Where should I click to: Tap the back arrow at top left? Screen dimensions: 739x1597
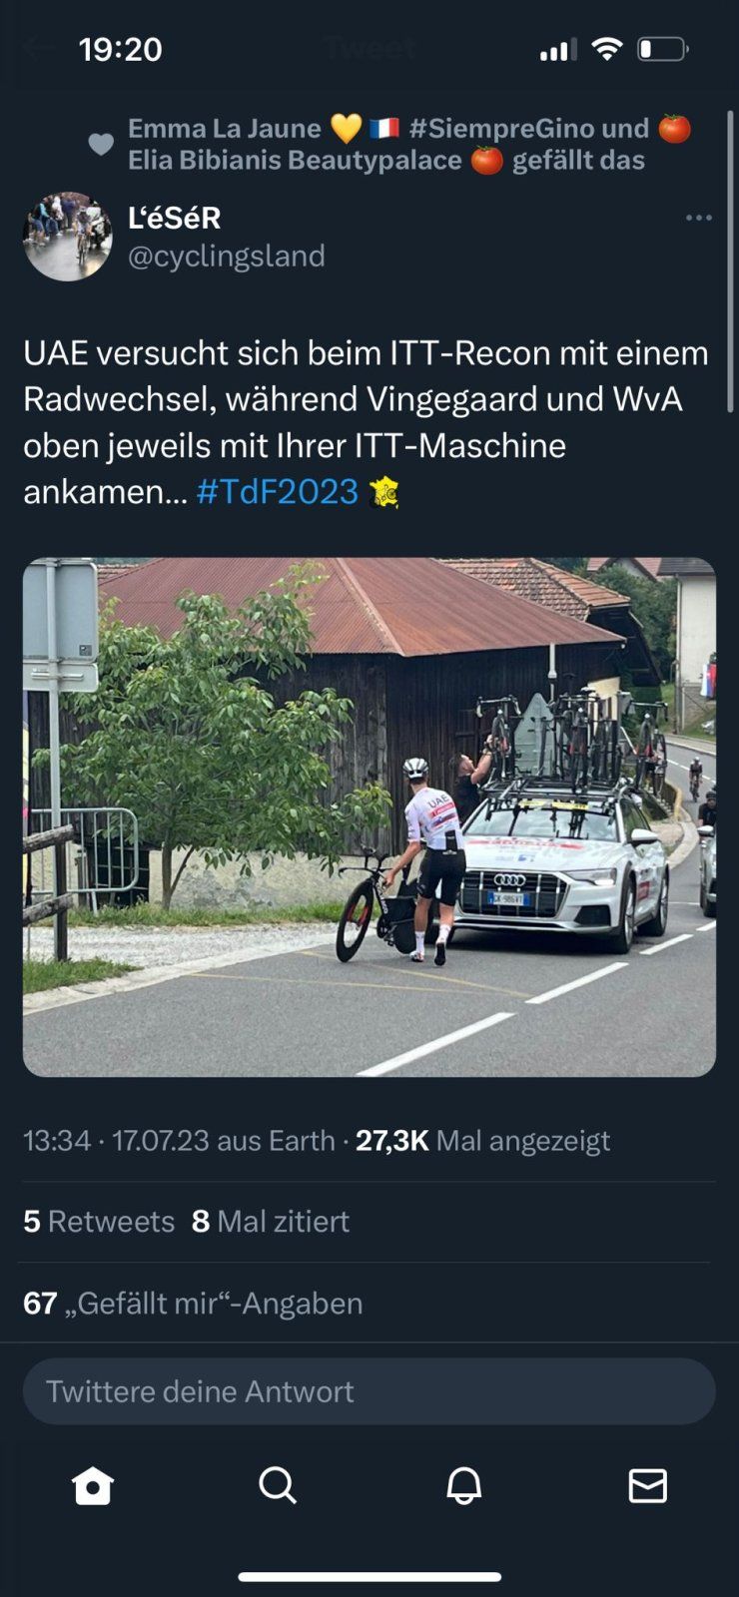[x=38, y=48]
